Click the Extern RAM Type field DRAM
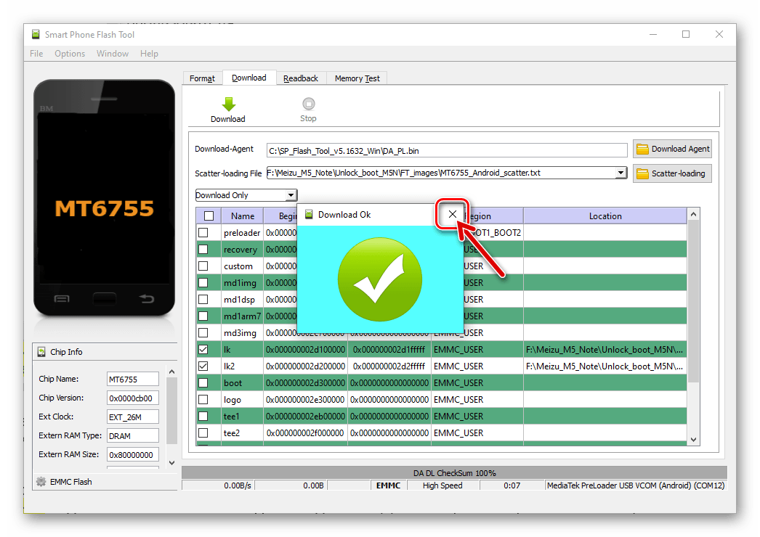 click(133, 436)
